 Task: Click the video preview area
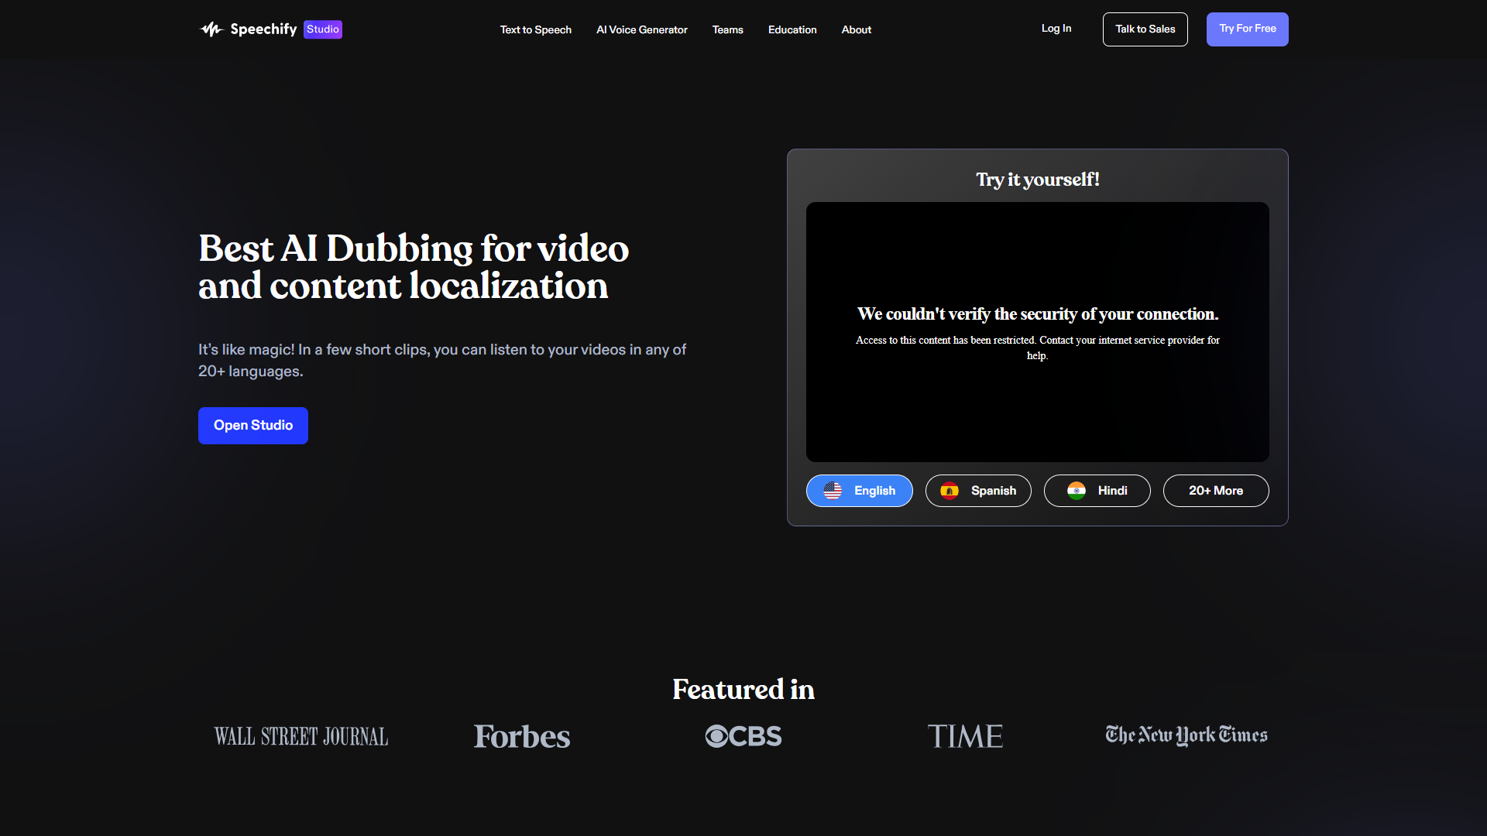point(1037,331)
